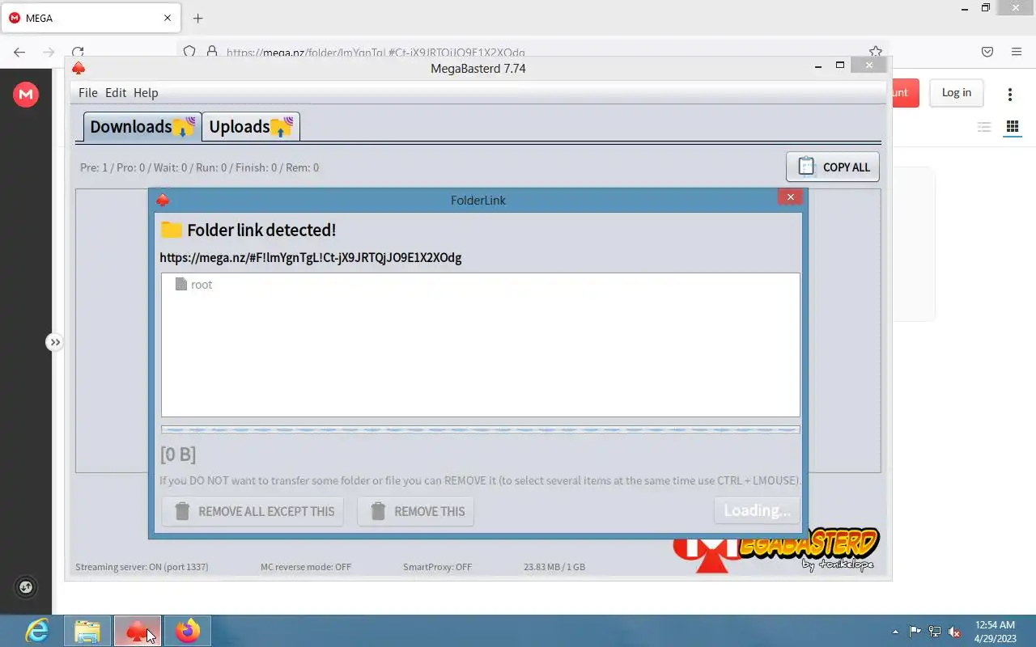Reload the page in Firefox
Viewport: 1036px width, 647px height.
[x=78, y=52]
